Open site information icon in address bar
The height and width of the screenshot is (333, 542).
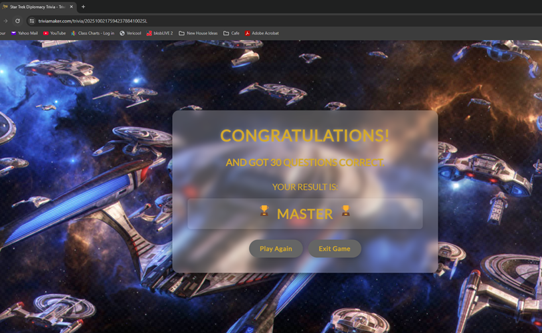[x=31, y=21]
